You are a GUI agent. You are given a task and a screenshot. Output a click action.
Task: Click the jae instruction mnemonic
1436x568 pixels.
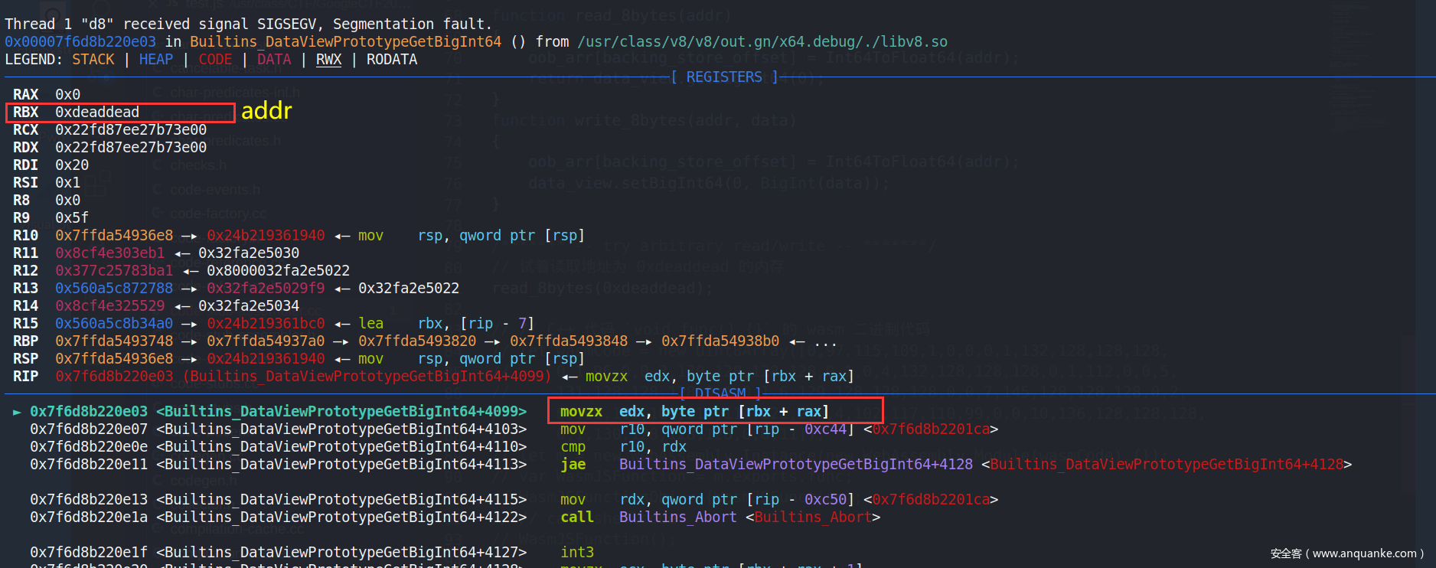coord(573,465)
